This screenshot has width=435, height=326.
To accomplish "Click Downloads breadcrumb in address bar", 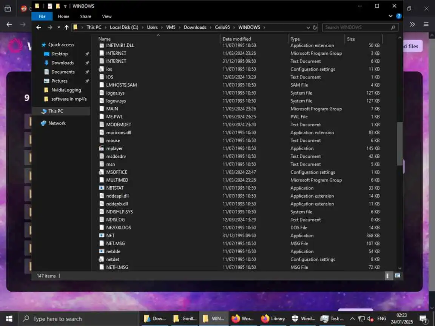I will click(195, 27).
